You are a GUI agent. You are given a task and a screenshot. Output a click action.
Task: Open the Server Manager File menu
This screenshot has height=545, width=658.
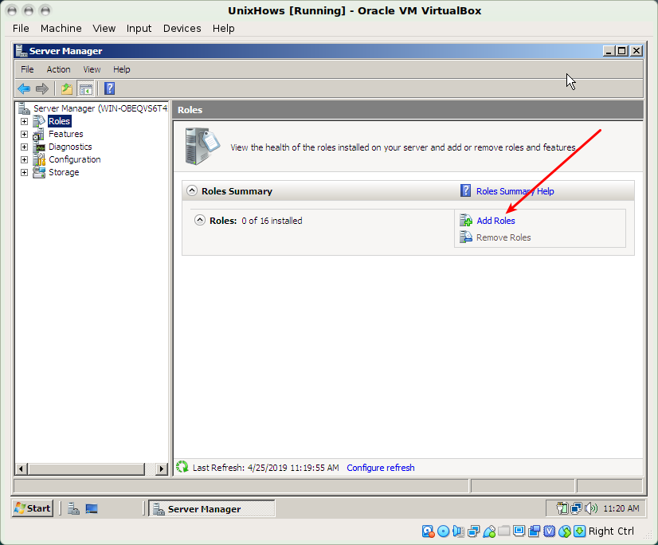[x=27, y=69]
